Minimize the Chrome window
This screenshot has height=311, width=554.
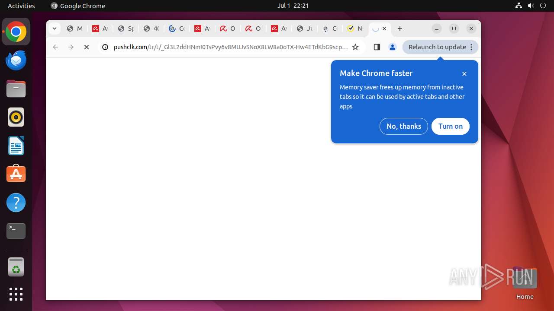click(x=437, y=29)
